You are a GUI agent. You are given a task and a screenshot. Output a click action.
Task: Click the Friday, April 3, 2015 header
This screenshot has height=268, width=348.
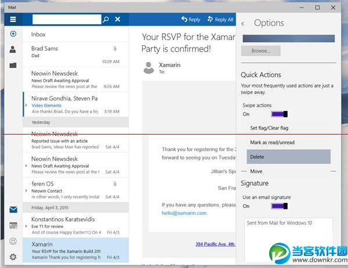(x=75, y=208)
